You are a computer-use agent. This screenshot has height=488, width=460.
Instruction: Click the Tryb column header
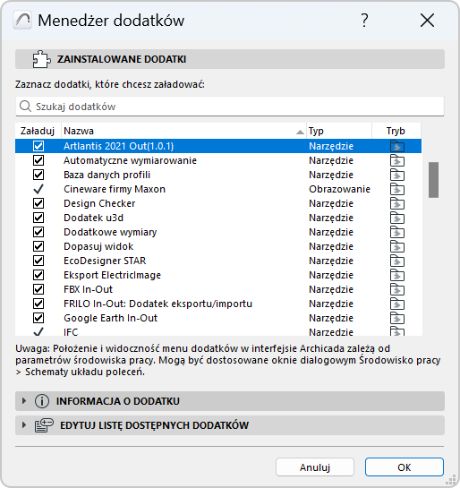396,131
